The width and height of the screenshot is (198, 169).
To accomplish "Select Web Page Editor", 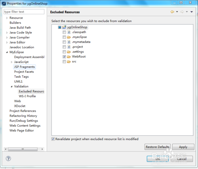I will (x=22, y=131).
